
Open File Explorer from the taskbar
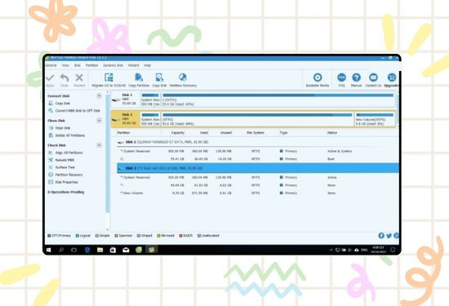pos(100,250)
